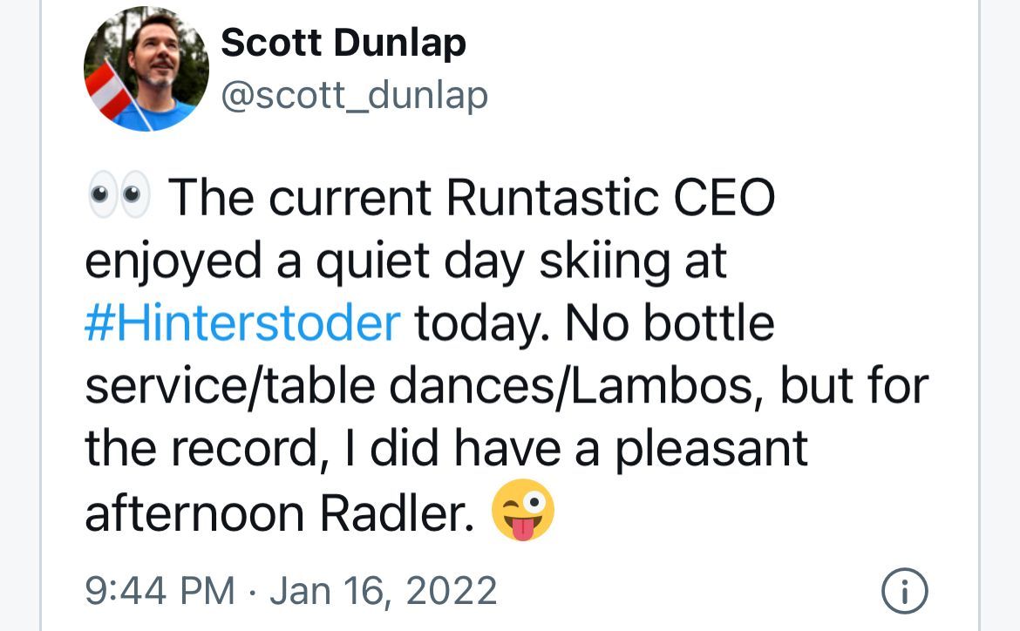
Task: Click the winking tongue-out emoji
Action: click(522, 509)
